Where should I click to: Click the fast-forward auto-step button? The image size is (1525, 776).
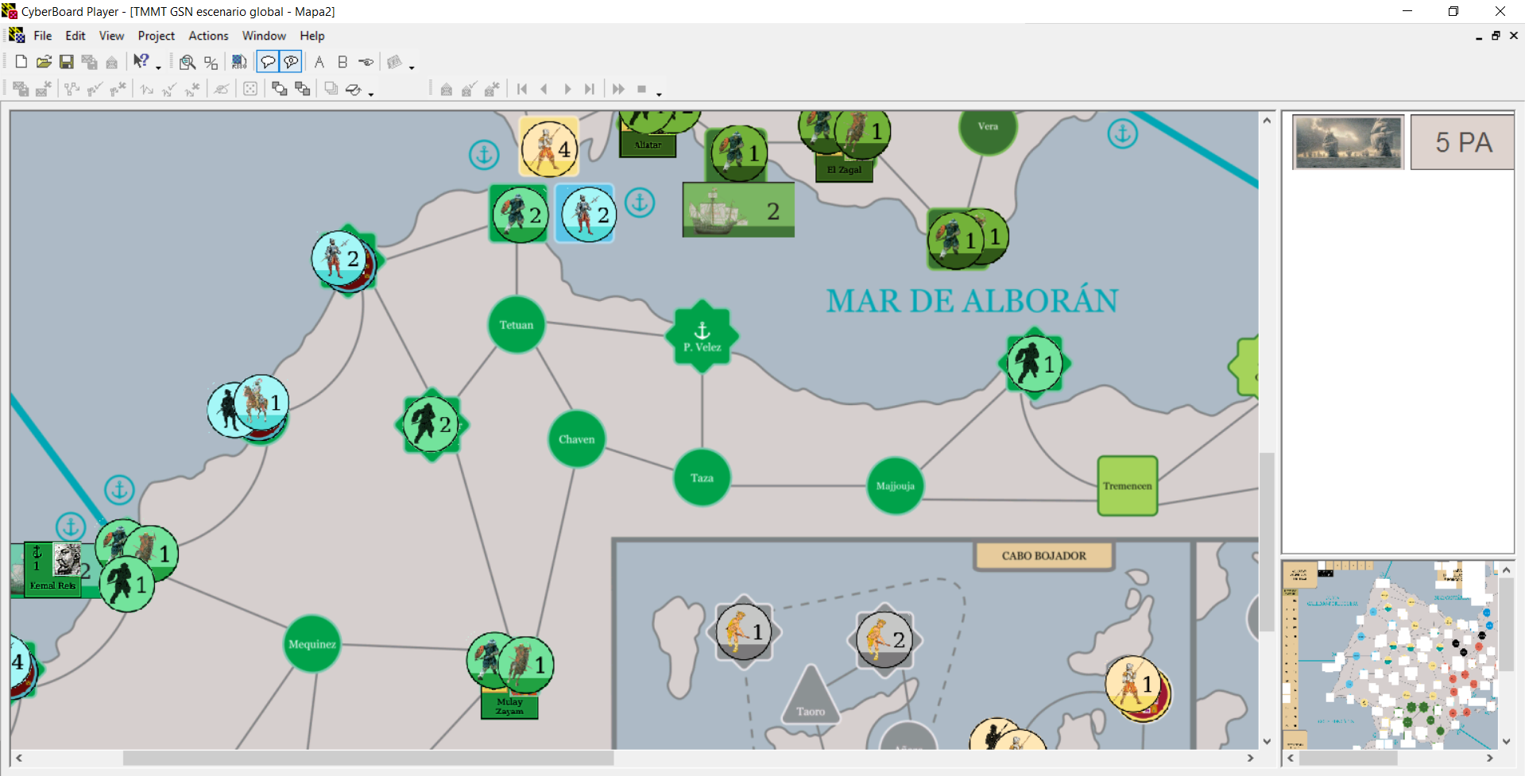click(x=618, y=89)
